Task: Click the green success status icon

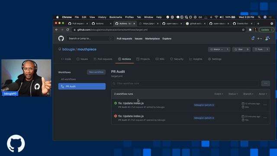Action: click(x=116, y=103)
